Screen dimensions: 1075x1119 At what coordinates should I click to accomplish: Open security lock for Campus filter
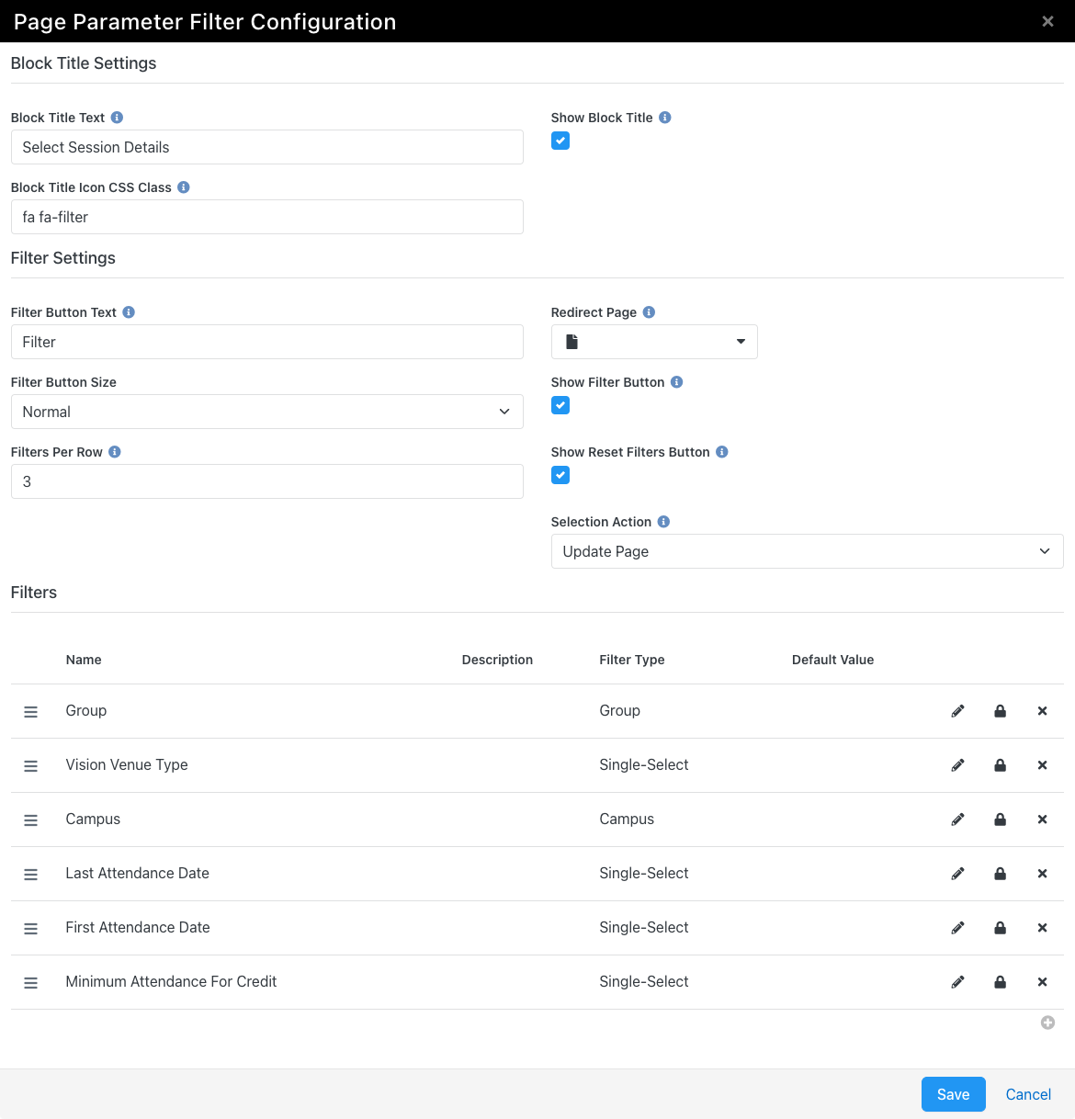coord(1000,819)
